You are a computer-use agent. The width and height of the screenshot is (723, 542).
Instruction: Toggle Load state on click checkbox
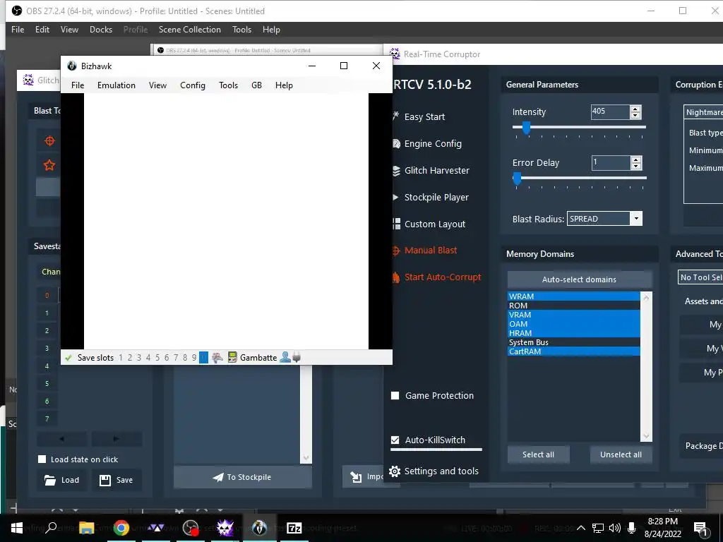point(42,459)
